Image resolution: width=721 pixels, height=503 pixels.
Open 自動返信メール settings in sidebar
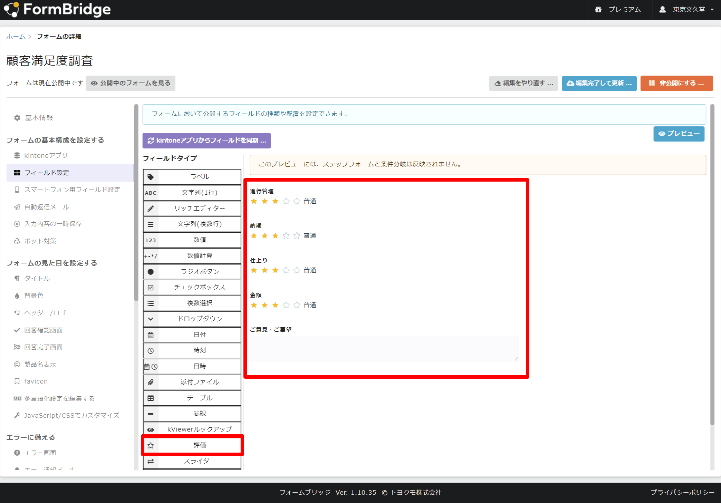[x=47, y=207]
